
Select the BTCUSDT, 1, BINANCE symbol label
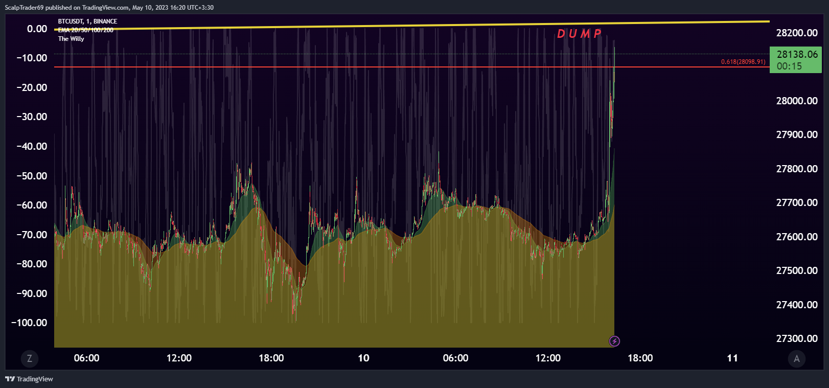coord(87,21)
